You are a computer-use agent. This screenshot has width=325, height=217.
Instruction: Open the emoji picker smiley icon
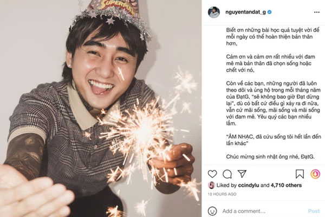pyautogui.click(x=212, y=211)
